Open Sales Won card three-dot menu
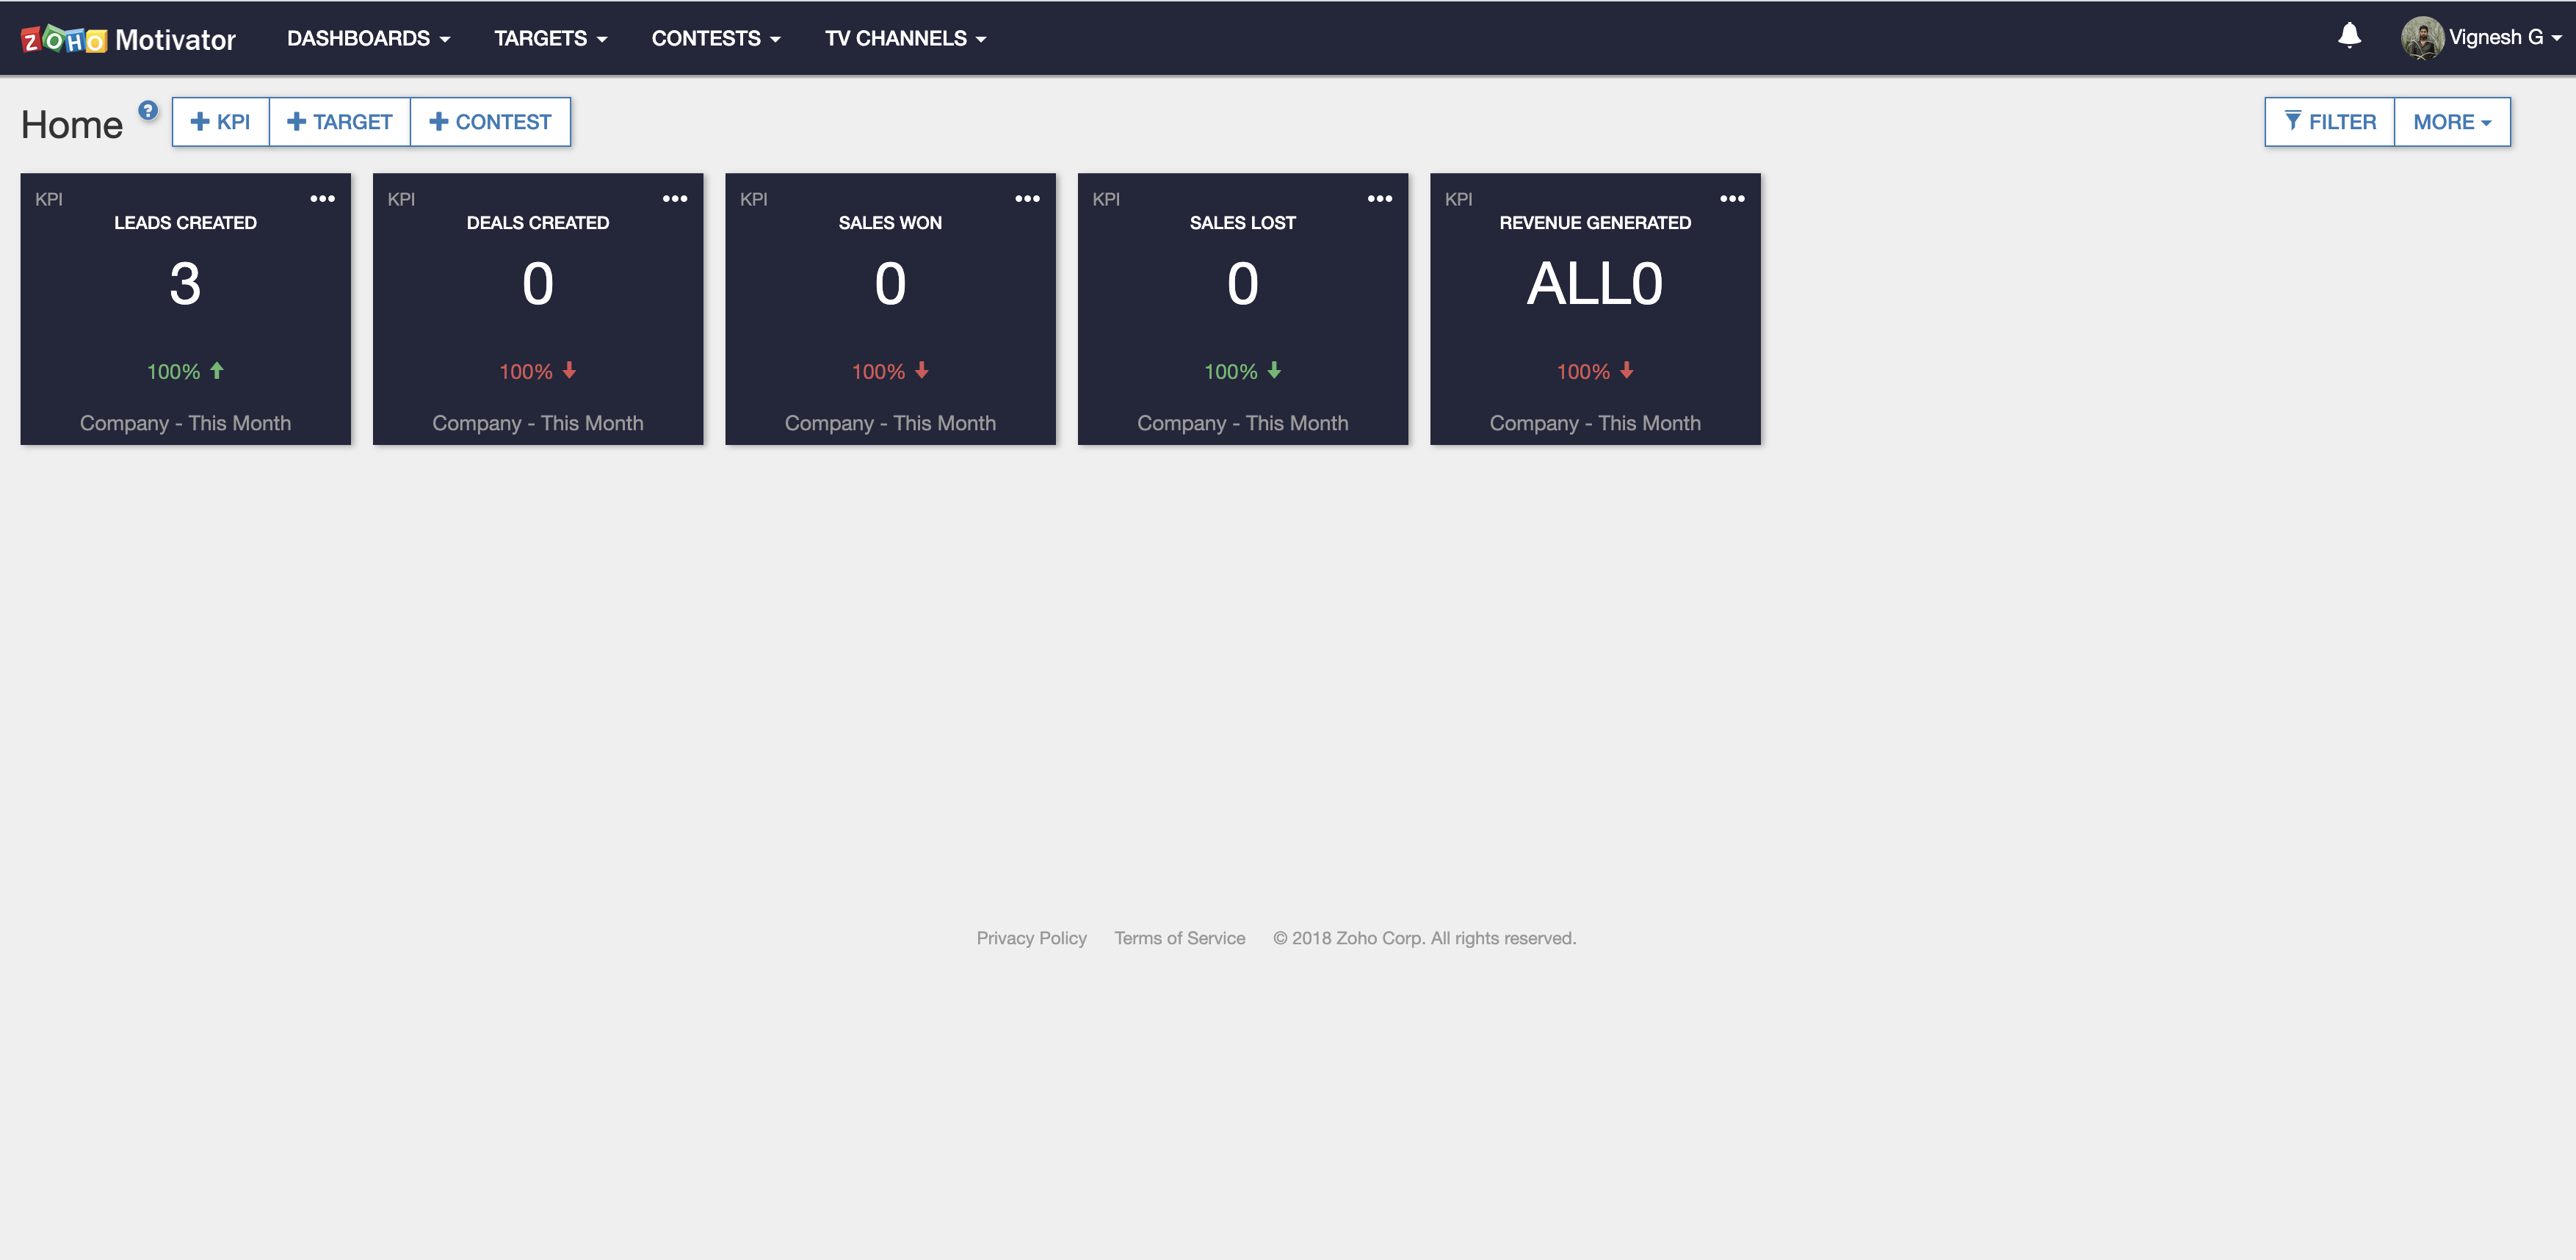 1027,198
